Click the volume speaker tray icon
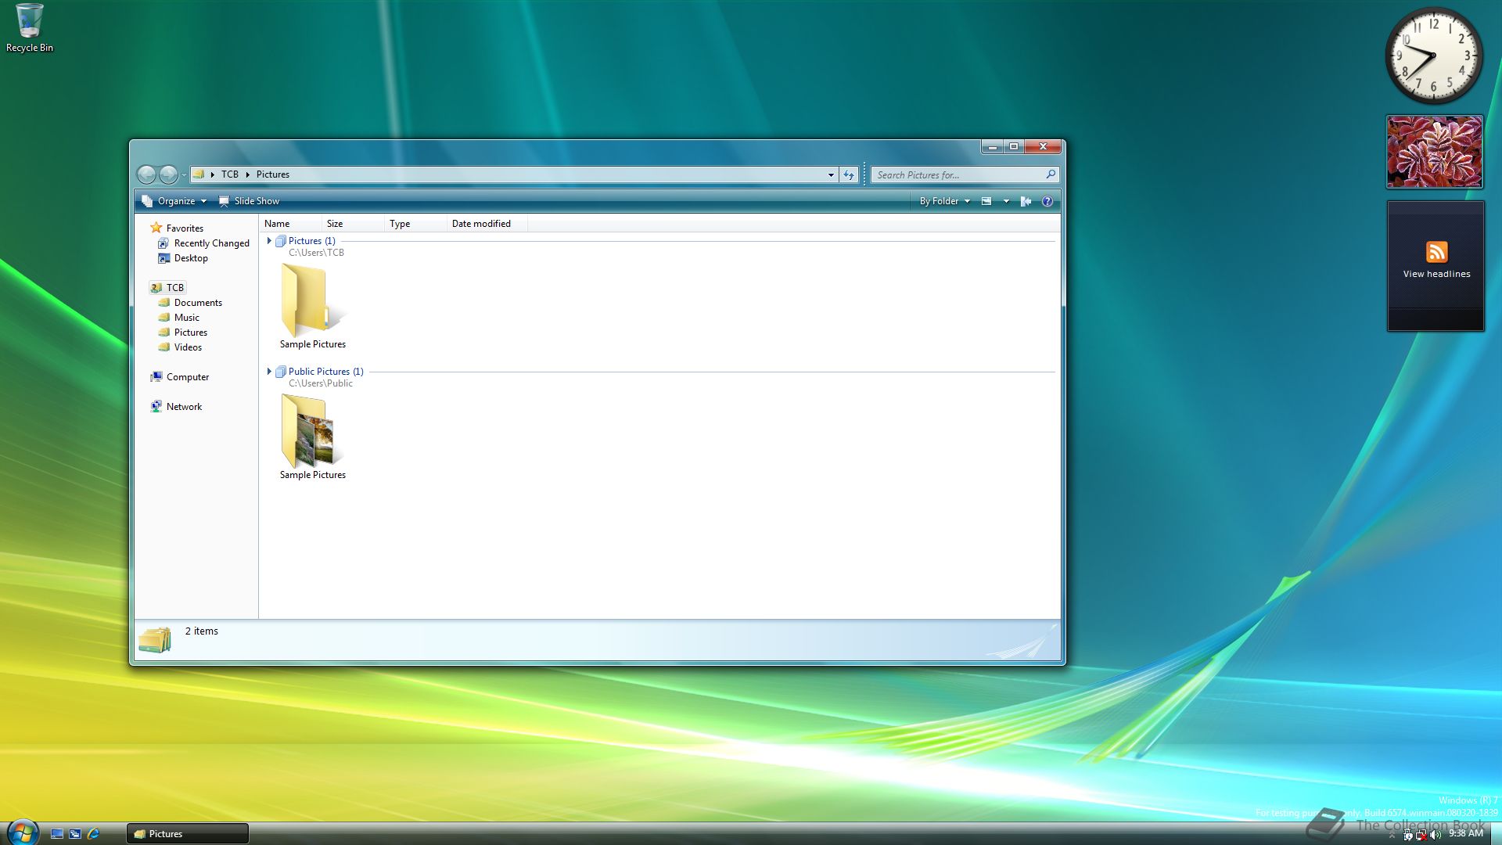The height and width of the screenshot is (845, 1502). pyautogui.click(x=1436, y=835)
